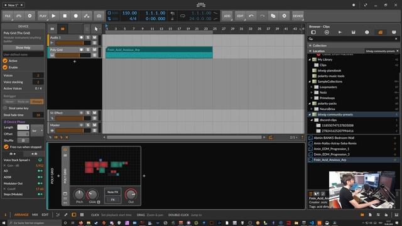402x226 pixels.
Task: Click the delete X circle icon
Action: pos(285,16)
